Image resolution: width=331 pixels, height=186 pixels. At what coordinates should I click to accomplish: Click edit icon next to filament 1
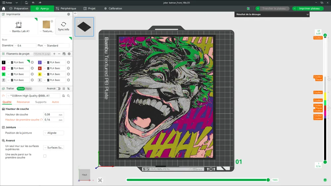pyautogui.click(x=32, y=62)
